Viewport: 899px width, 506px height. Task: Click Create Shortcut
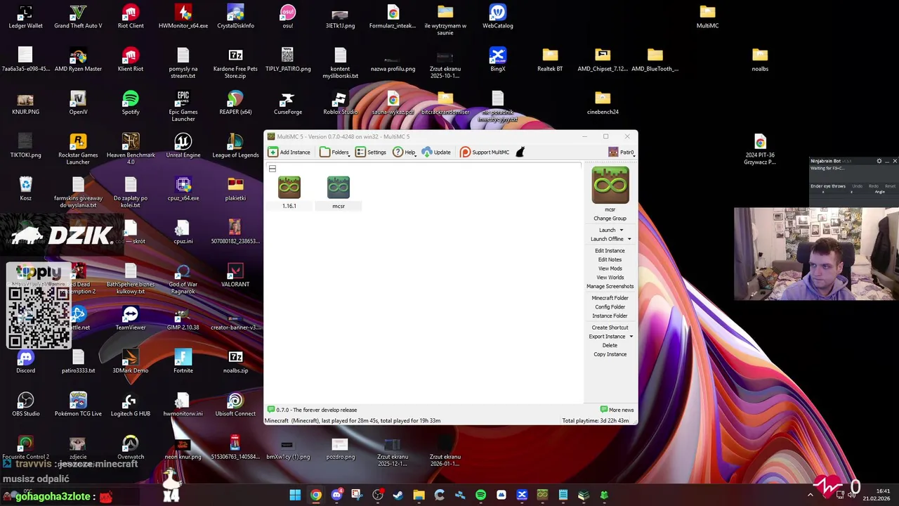pos(610,327)
